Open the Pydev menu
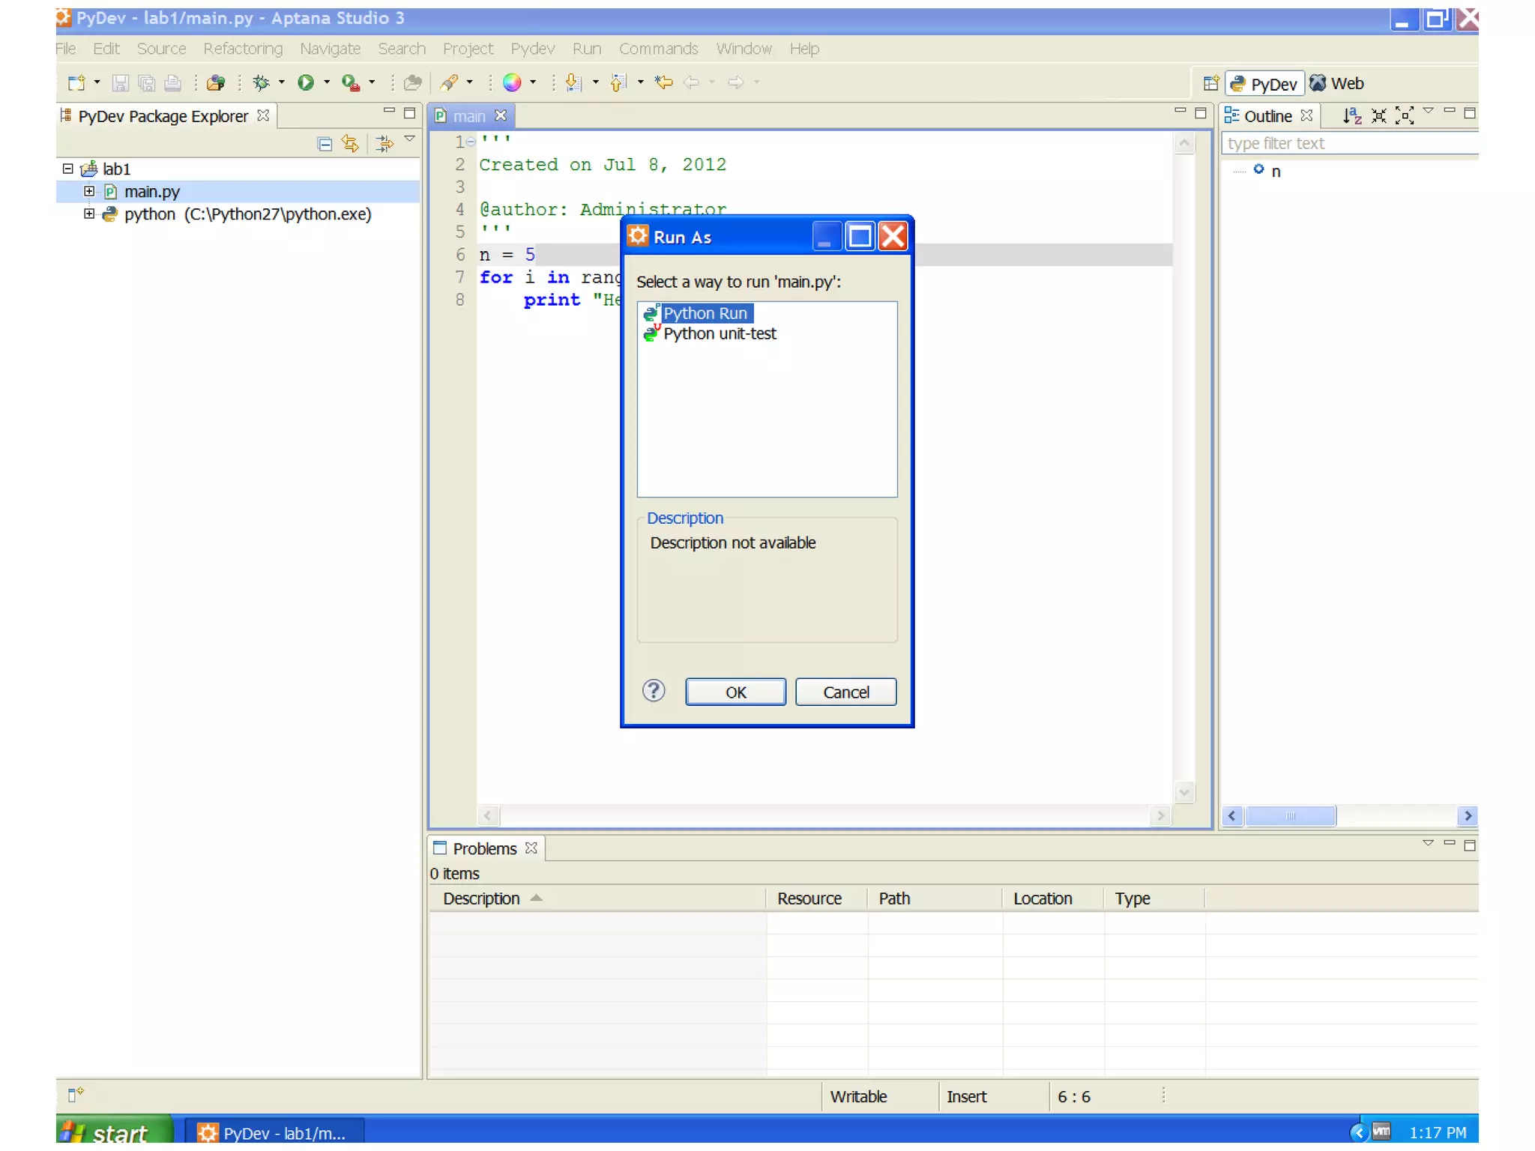Screen dimensions: 1535x1151 (x=532, y=49)
